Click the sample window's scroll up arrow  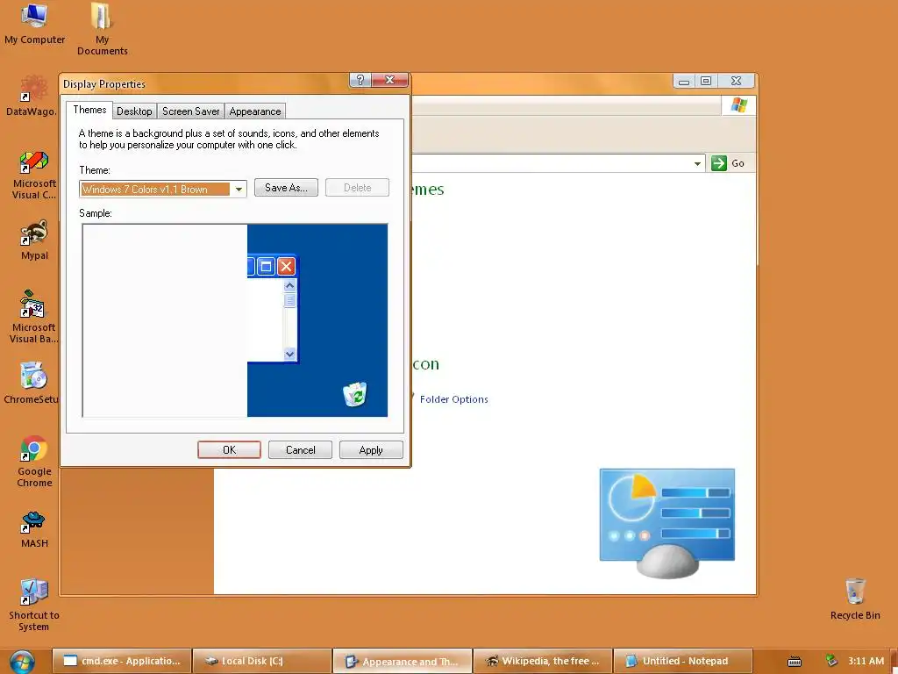[x=289, y=285]
